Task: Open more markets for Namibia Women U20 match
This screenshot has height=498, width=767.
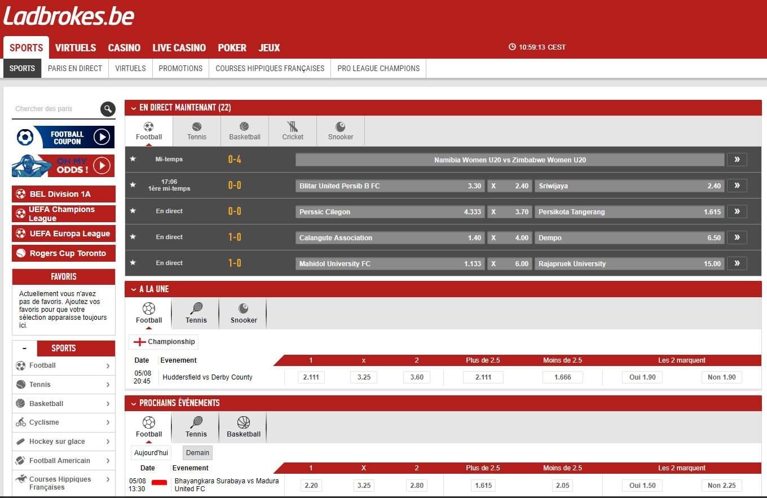Action: [x=737, y=160]
